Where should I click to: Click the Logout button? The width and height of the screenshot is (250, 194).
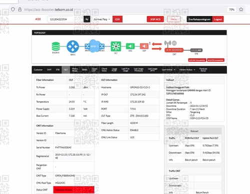point(218,19)
